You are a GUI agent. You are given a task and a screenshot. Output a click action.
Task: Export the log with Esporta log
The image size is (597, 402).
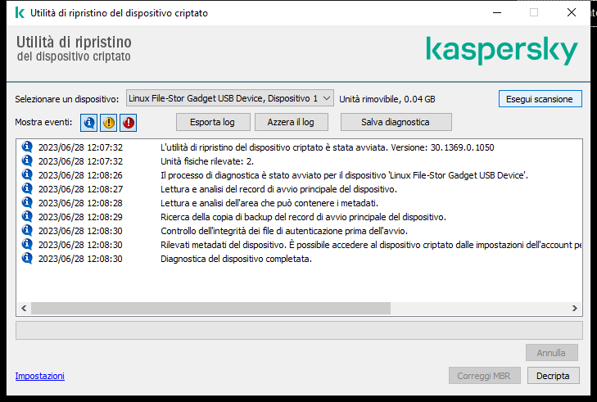point(213,122)
